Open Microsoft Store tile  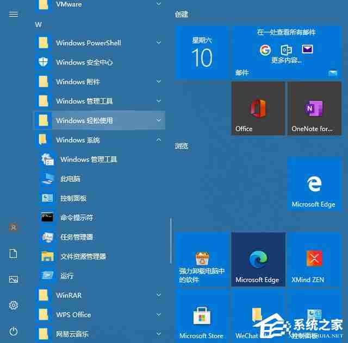(202, 315)
